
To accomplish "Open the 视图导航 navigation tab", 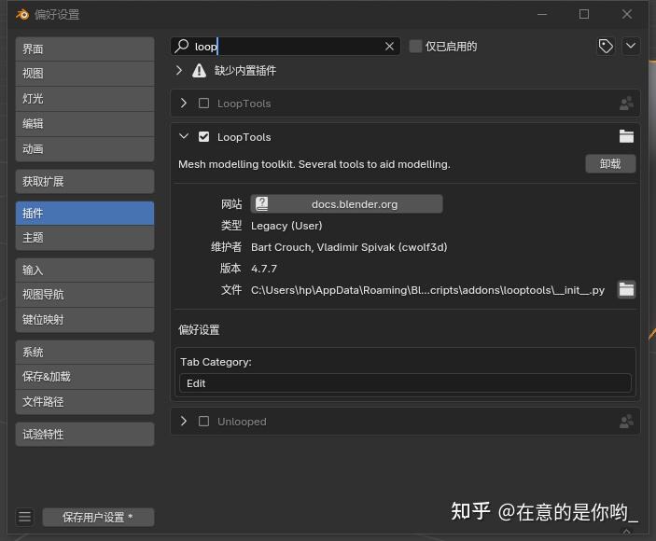I will (85, 295).
